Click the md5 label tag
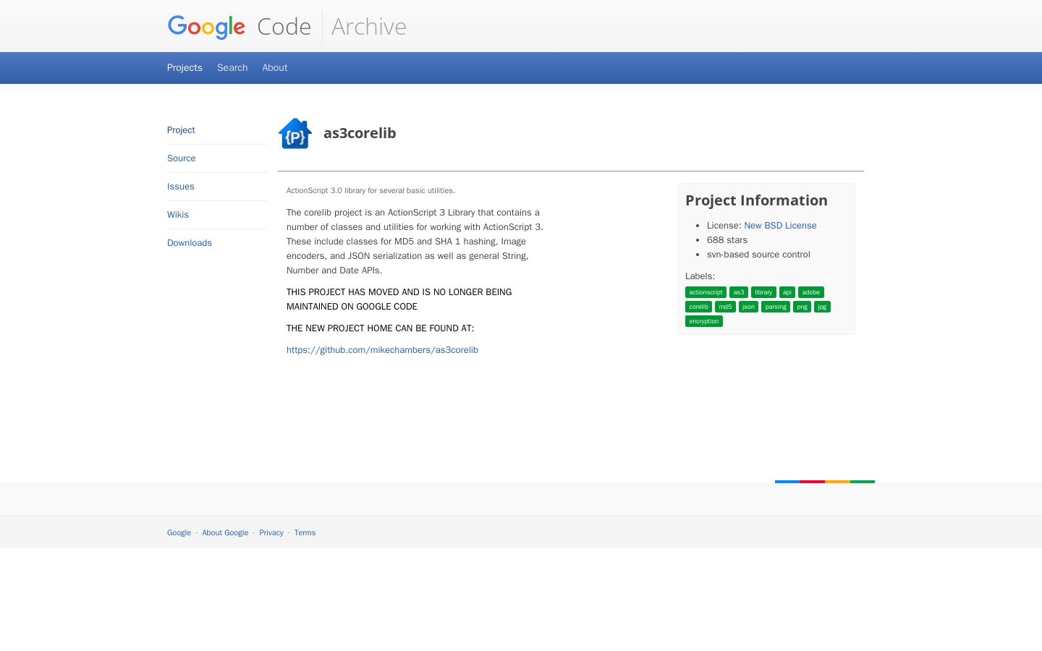This screenshot has height=651, width=1042. pyautogui.click(x=725, y=307)
